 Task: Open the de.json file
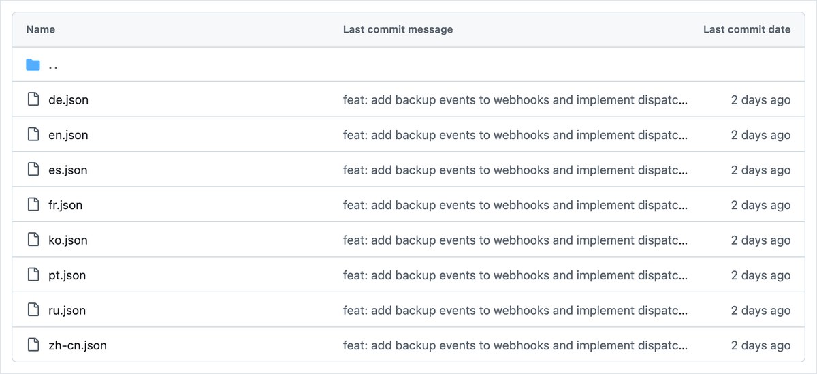68,100
